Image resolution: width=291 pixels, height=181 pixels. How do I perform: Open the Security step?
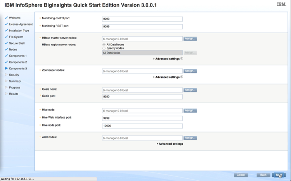[14, 75]
